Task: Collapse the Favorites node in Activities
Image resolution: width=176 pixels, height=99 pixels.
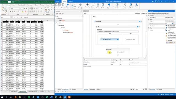Action: [x=56, y=18]
